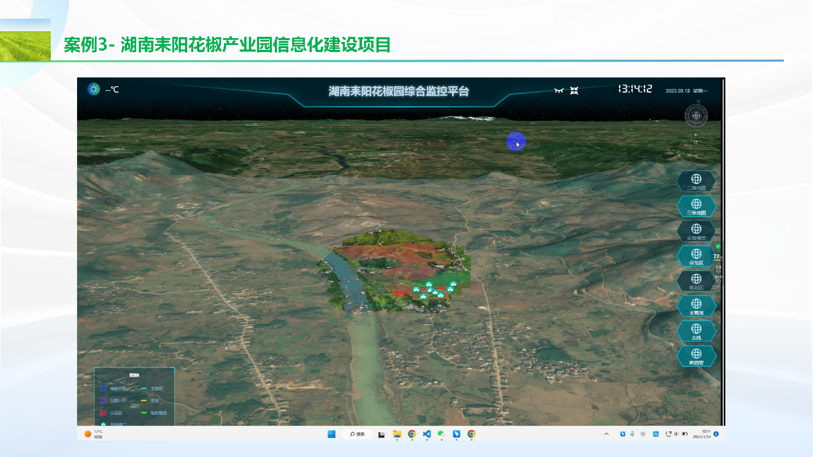Open Task View on the taskbar
This screenshot has width=813, height=457.
tap(382, 435)
